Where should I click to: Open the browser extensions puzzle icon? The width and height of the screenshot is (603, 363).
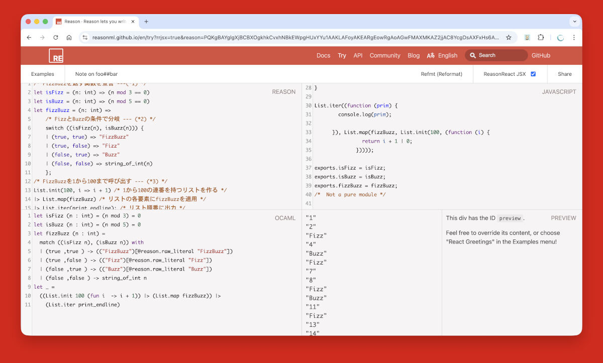point(541,38)
